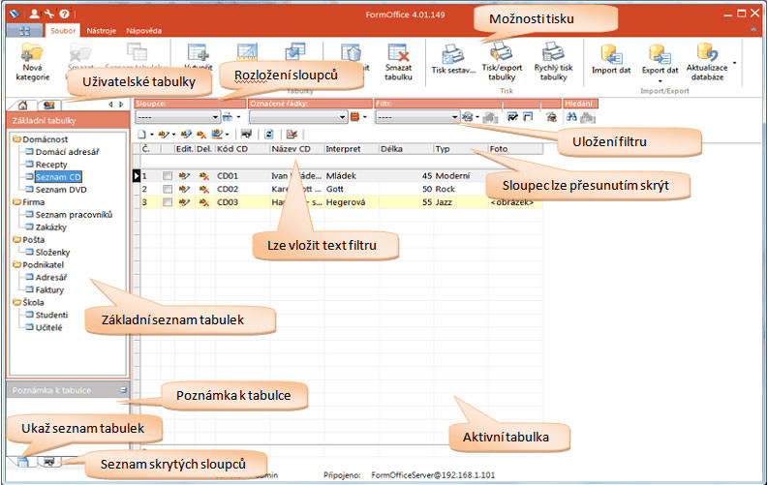Select Složenky under Pošta

[x=53, y=252]
